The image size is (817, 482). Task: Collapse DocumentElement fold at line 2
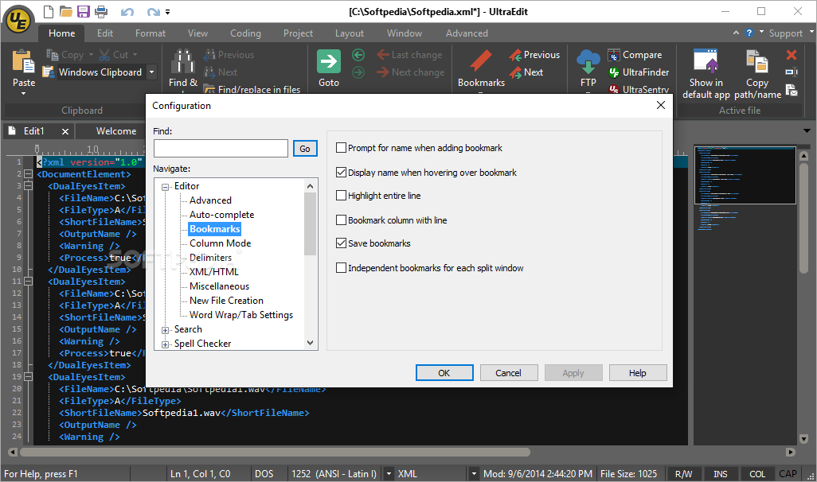click(28, 174)
